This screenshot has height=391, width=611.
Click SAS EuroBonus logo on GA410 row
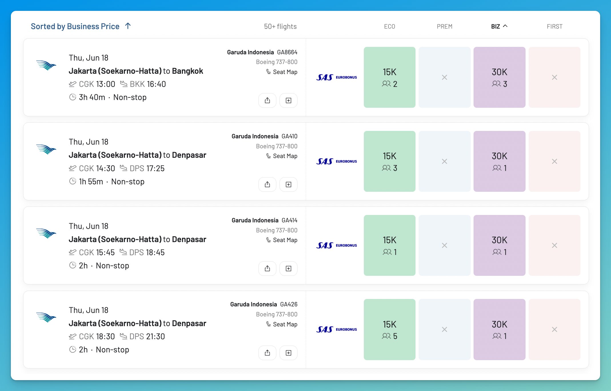click(x=336, y=161)
